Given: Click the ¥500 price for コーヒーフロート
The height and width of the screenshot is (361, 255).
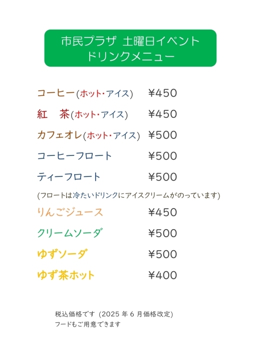Looking at the screenshot, I should point(162,156).
